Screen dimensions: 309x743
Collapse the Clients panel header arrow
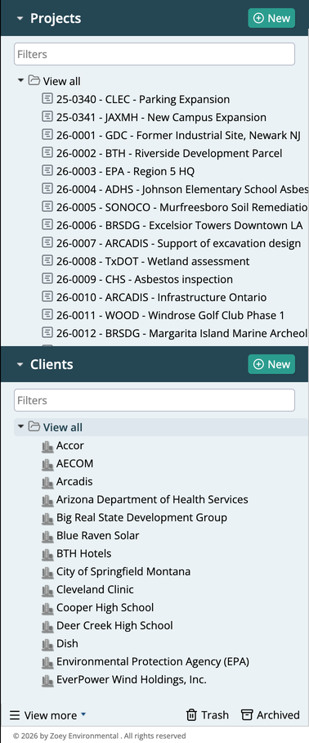point(20,364)
